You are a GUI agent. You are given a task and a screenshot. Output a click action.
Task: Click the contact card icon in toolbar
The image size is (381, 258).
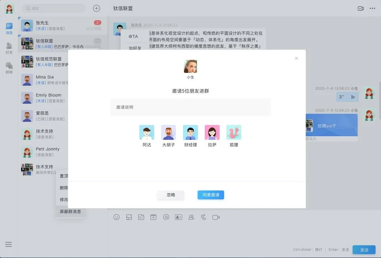click(179, 217)
